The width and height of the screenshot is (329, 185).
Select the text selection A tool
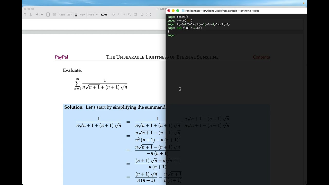(x=118, y=15)
